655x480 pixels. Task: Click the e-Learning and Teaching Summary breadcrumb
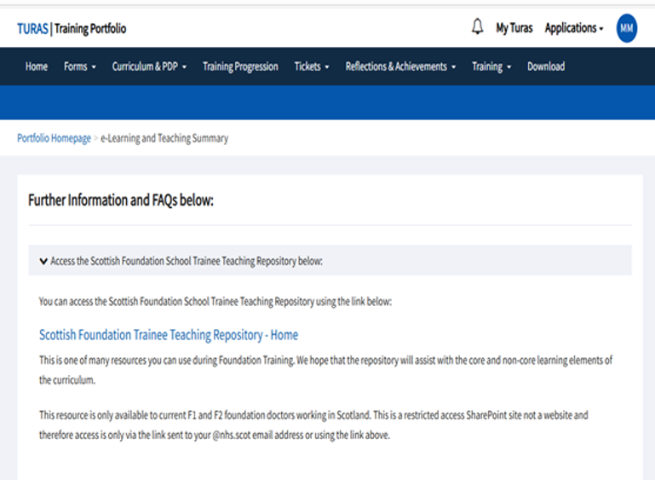[164, 138]
